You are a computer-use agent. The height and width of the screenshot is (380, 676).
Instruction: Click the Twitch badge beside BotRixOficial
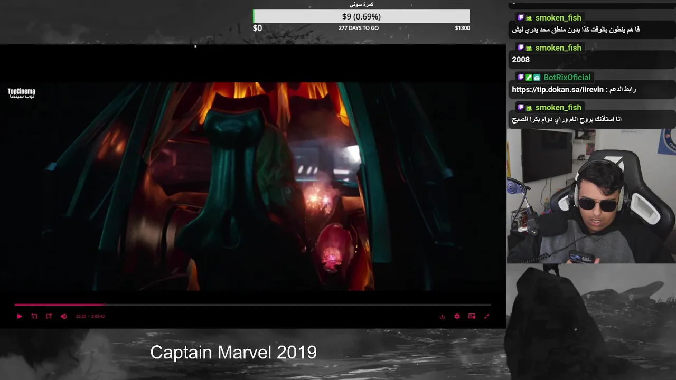521,78
